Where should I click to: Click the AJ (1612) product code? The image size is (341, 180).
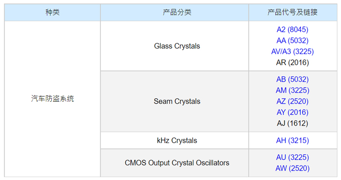[x=292, y=124]
